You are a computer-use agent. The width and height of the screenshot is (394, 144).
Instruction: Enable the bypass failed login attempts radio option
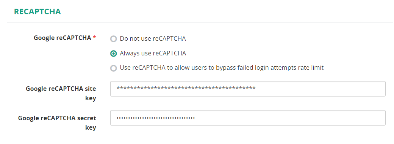[114, 68]
